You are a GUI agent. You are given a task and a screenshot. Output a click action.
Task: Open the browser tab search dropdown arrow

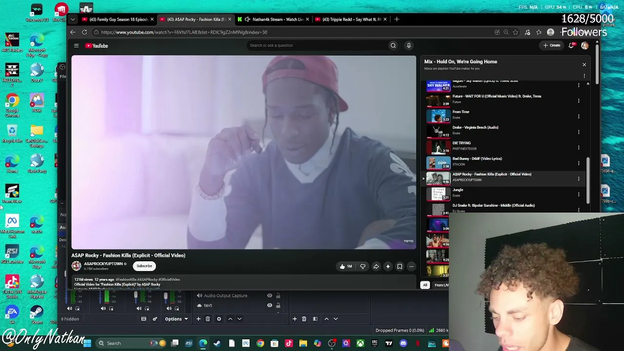(x=73, y=19)
